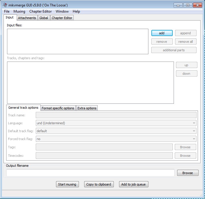This screenshot has height=199, width=205.
Task: Click the Track name input field
Action: click(x=116, y=115)
